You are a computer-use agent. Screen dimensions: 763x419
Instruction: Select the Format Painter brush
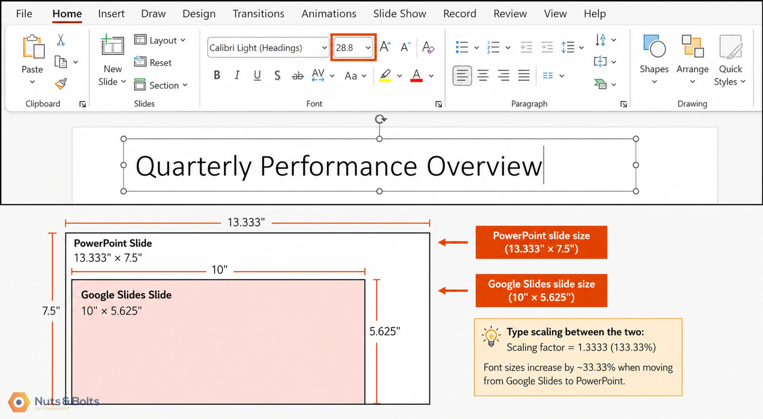tap(61, 84)
